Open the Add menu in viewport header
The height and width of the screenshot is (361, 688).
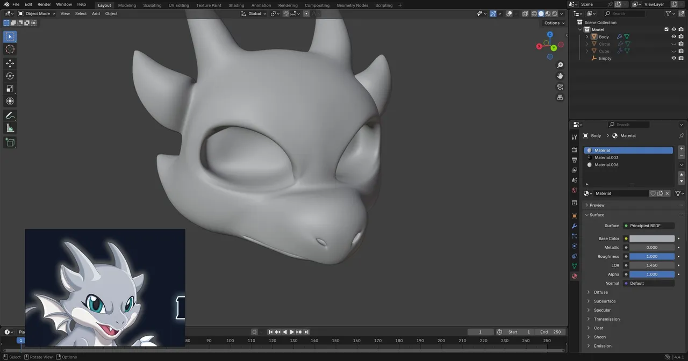point(96,13)
